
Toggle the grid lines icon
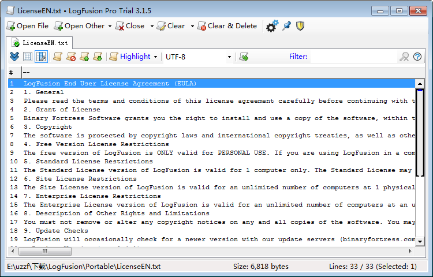coord(28,57)
